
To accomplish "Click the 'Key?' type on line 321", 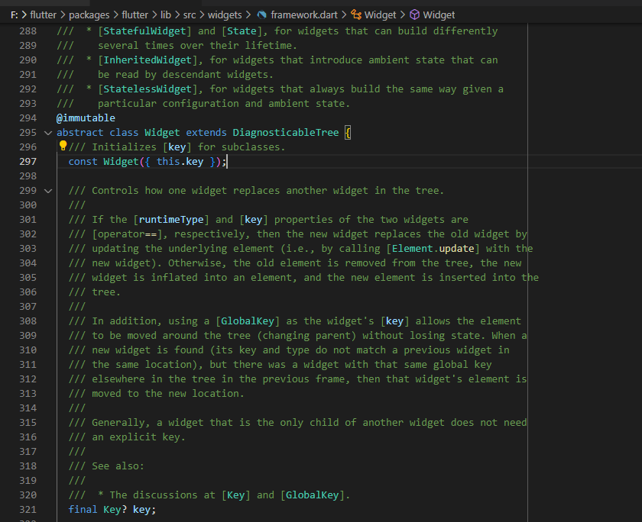I will (x=115, y=509).
